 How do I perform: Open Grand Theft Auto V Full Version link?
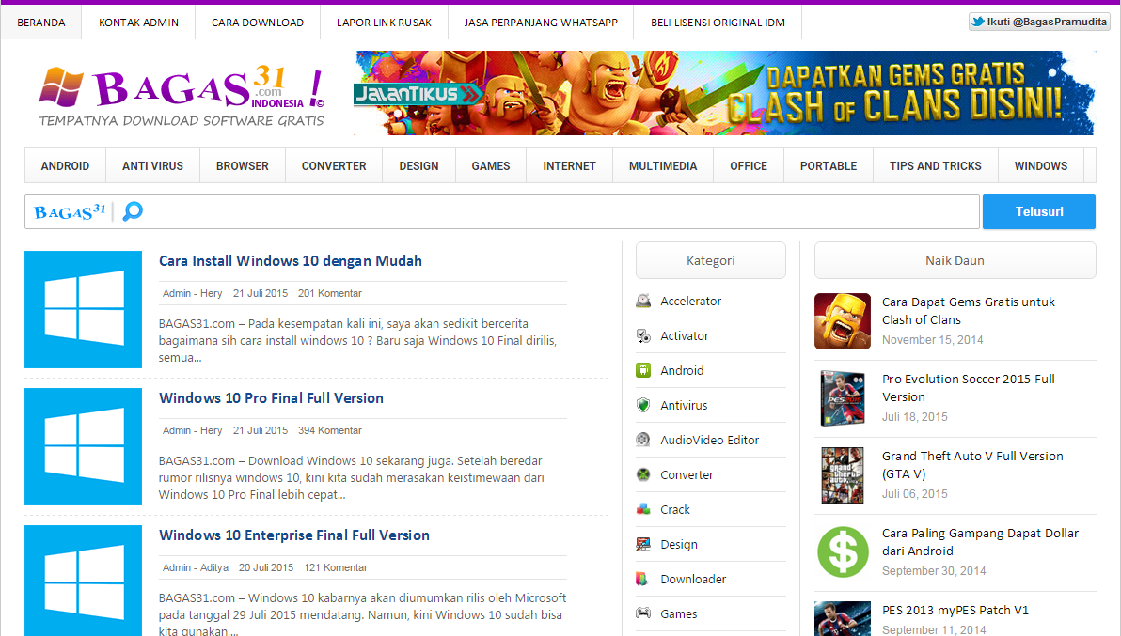[972, 465]
